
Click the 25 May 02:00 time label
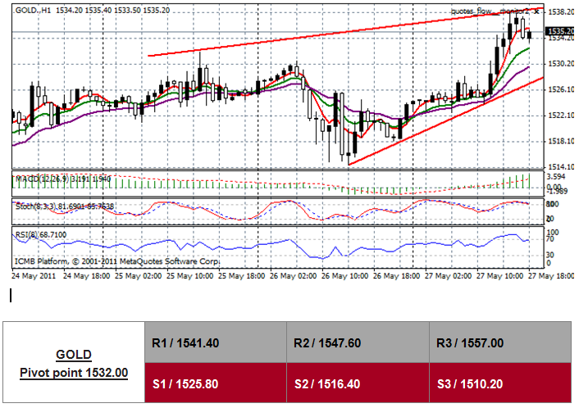tap(138, 276)
